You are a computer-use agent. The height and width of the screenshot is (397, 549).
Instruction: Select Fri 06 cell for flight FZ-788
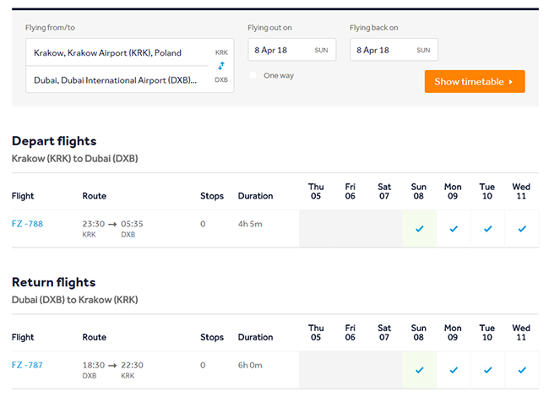click(x=351, y=229)
